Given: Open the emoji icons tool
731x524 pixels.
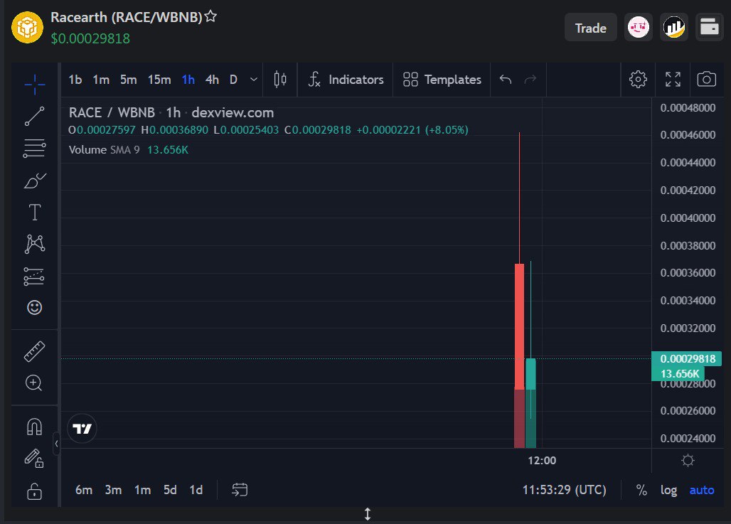Looking at the screenshot, I should 35,308.
